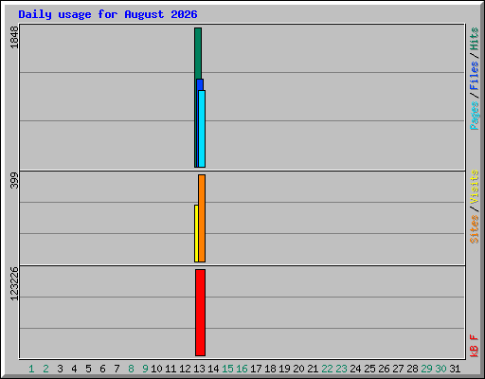Click green day 22 axis label
This screenshot has height=379, width=485.
[x=327, y=369]
